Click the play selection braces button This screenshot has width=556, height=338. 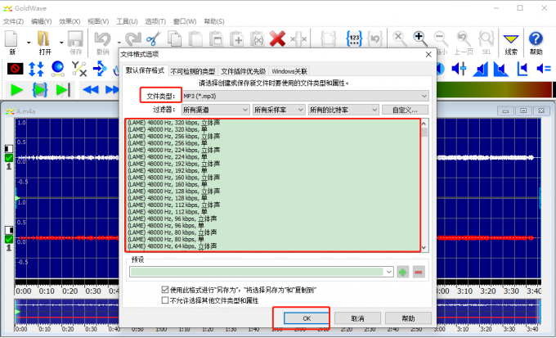point(40,90)
